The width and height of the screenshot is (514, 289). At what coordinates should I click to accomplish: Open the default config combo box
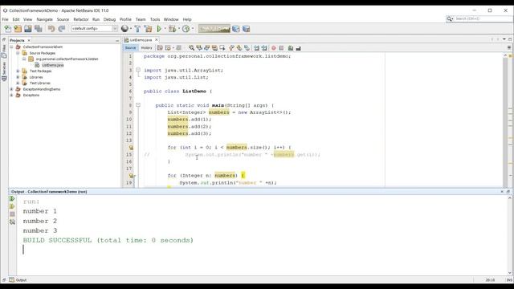[x=95, y=29]
